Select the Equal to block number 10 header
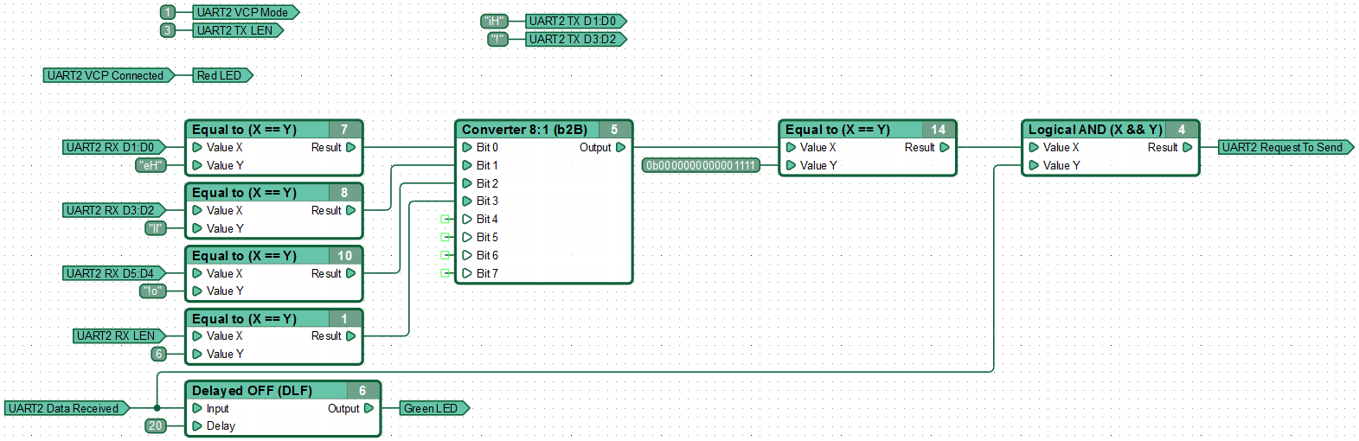The width and height of the screenshot is (1359, 441). tap(274, 256)
